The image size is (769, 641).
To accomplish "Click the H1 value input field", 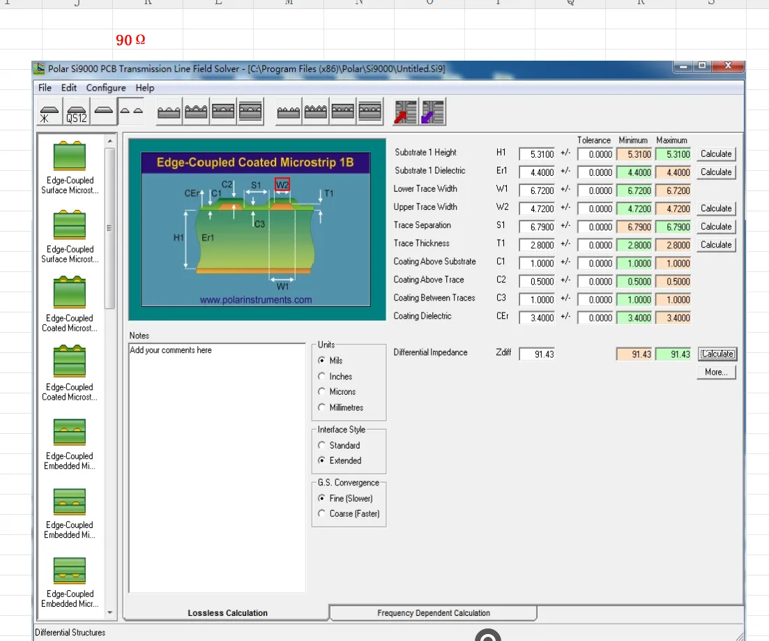I will 537,154.
